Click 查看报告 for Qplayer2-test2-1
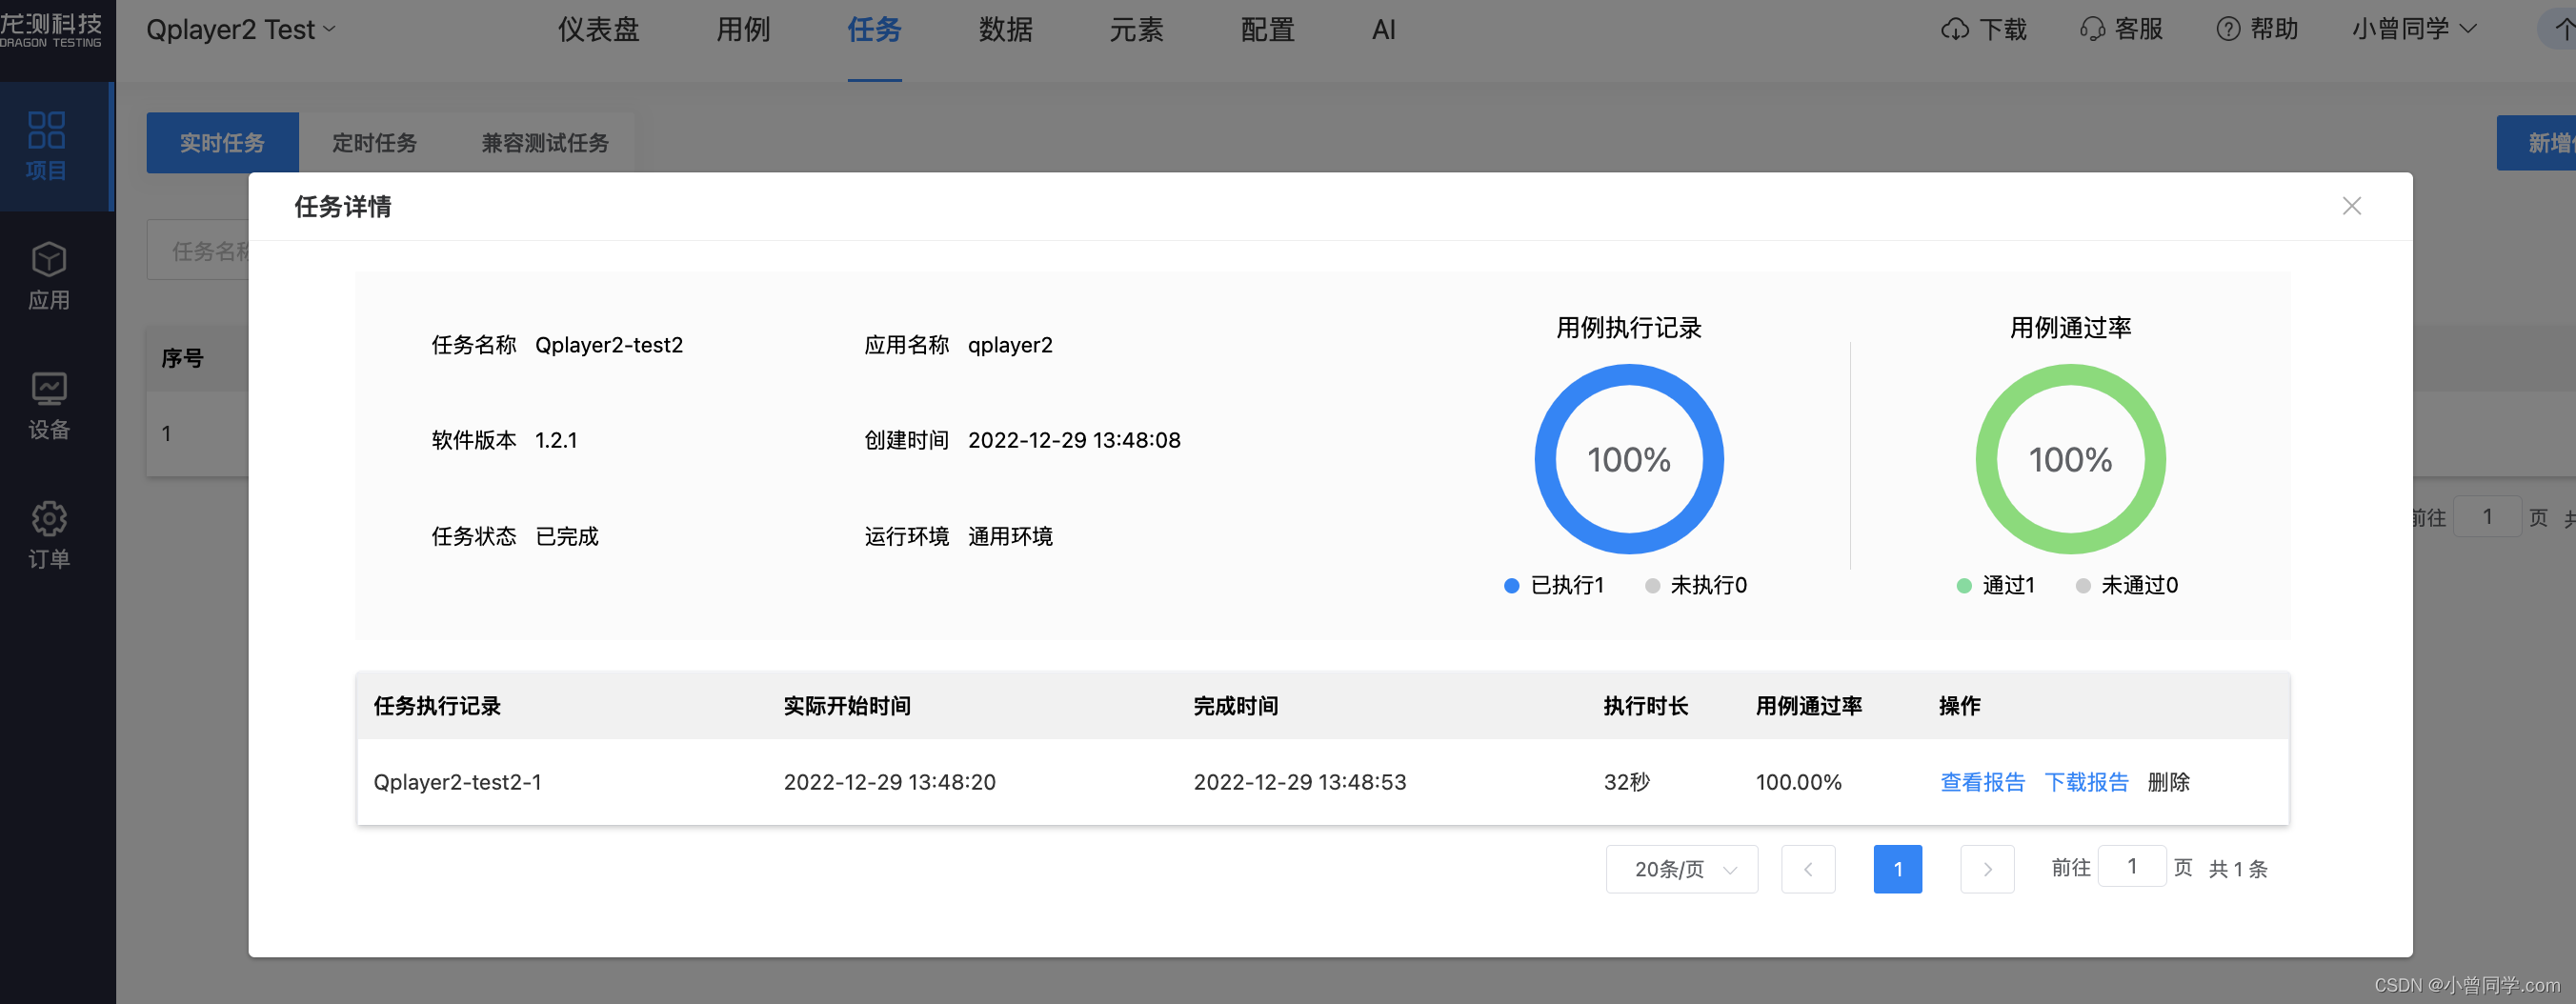This screenshot has width=2576, height=1004. tap(1982, 782)
